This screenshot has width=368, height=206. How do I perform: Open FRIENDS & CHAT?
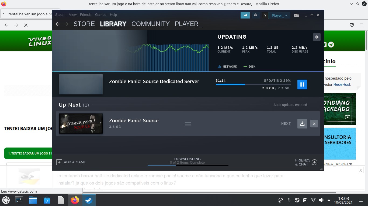click(306, 162)
